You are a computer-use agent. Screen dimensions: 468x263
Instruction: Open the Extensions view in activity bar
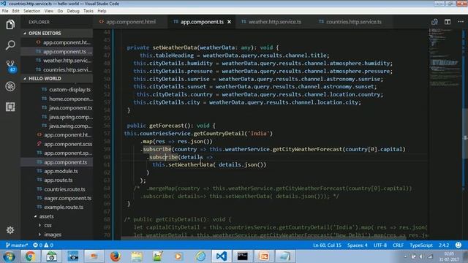[x=10, y=107]
